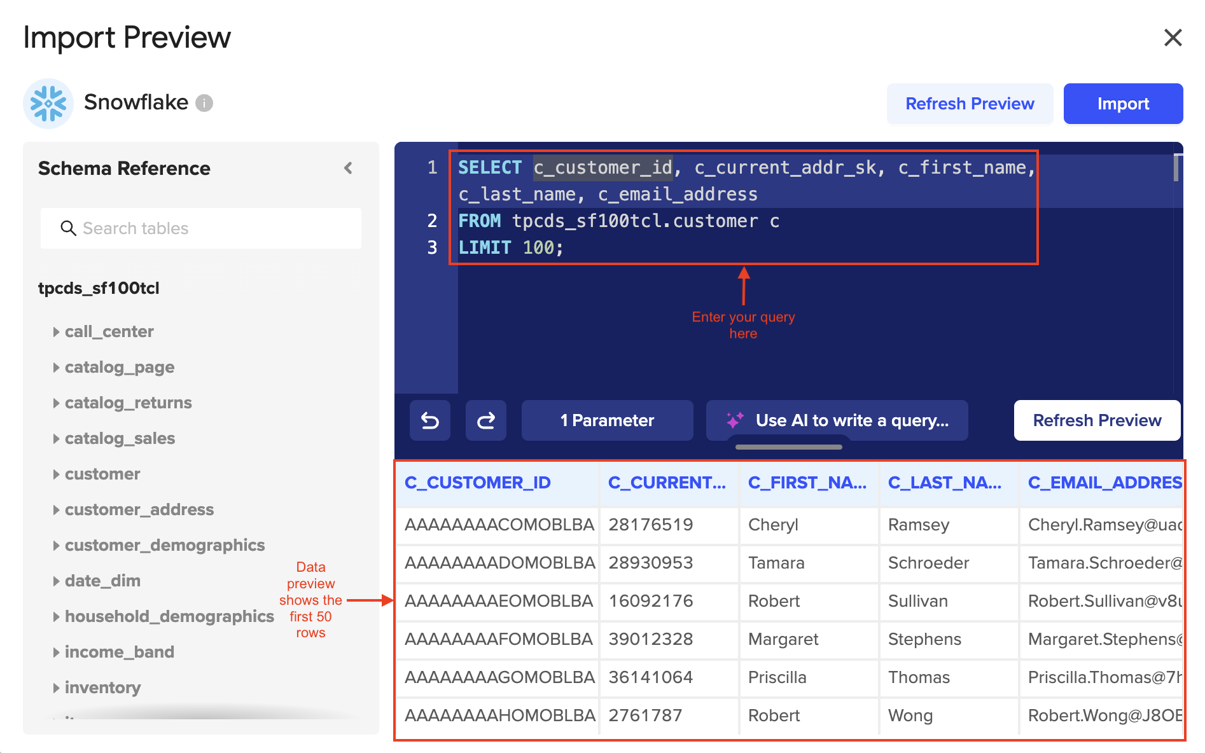Click Refresh Preview in the top bar
This screenshot has height=753, width=1205.
(x=970, y=104)
